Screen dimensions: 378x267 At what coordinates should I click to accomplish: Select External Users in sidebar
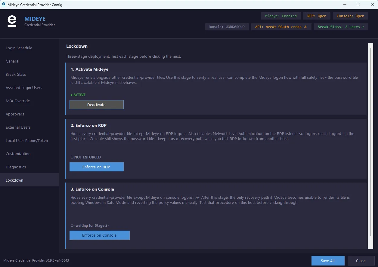pyautogui.click(x=29, y=127)
